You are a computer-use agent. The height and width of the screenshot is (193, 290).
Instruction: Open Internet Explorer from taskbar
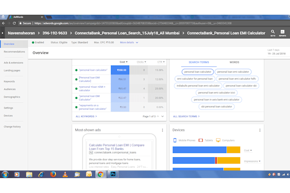41,174
